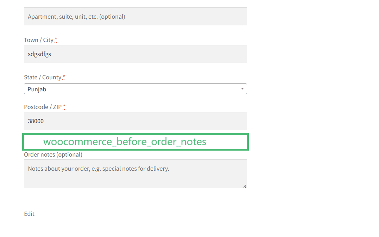Click the textarea resize handle icon
This screenshot has width=379, height=237.
245,186
